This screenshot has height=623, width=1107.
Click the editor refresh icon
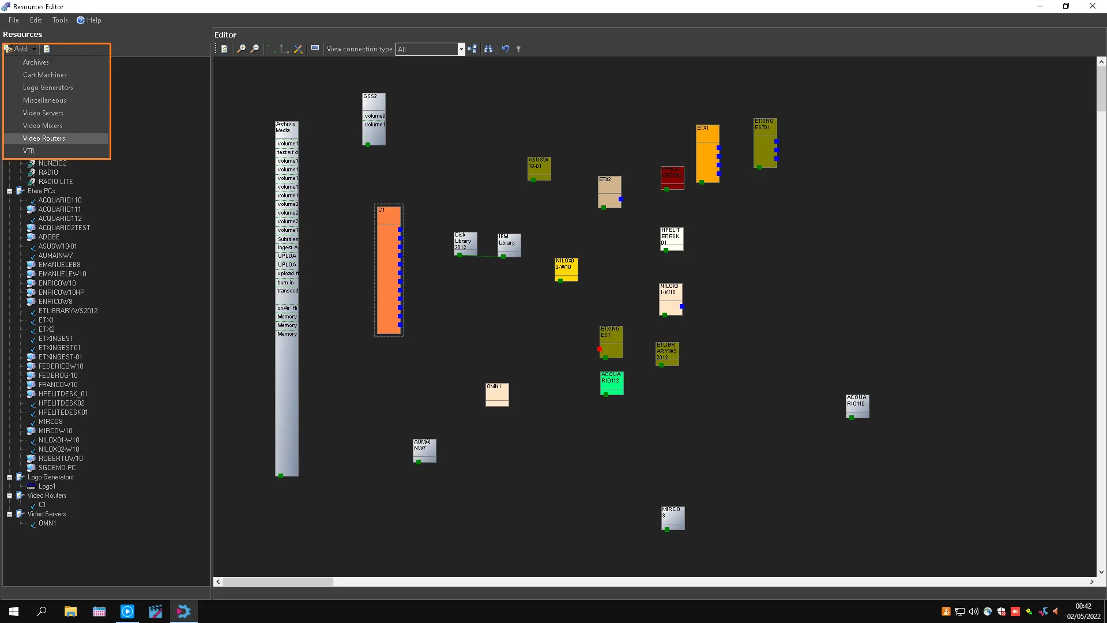coord(224,49)
